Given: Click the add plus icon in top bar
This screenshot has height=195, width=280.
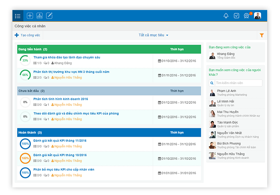Looking at the screenshot, I should [x=30, y=16].
